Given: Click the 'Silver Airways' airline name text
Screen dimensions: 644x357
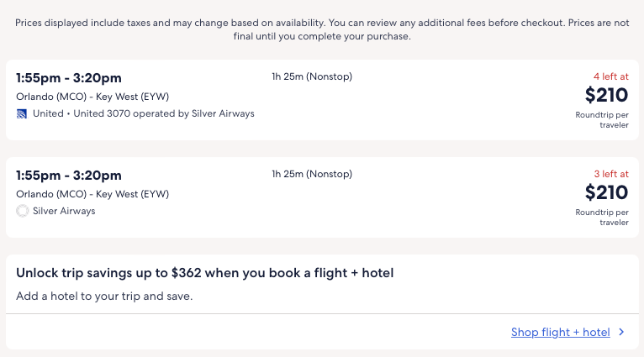Looking at the screenshot, I should tap(64, 211).
